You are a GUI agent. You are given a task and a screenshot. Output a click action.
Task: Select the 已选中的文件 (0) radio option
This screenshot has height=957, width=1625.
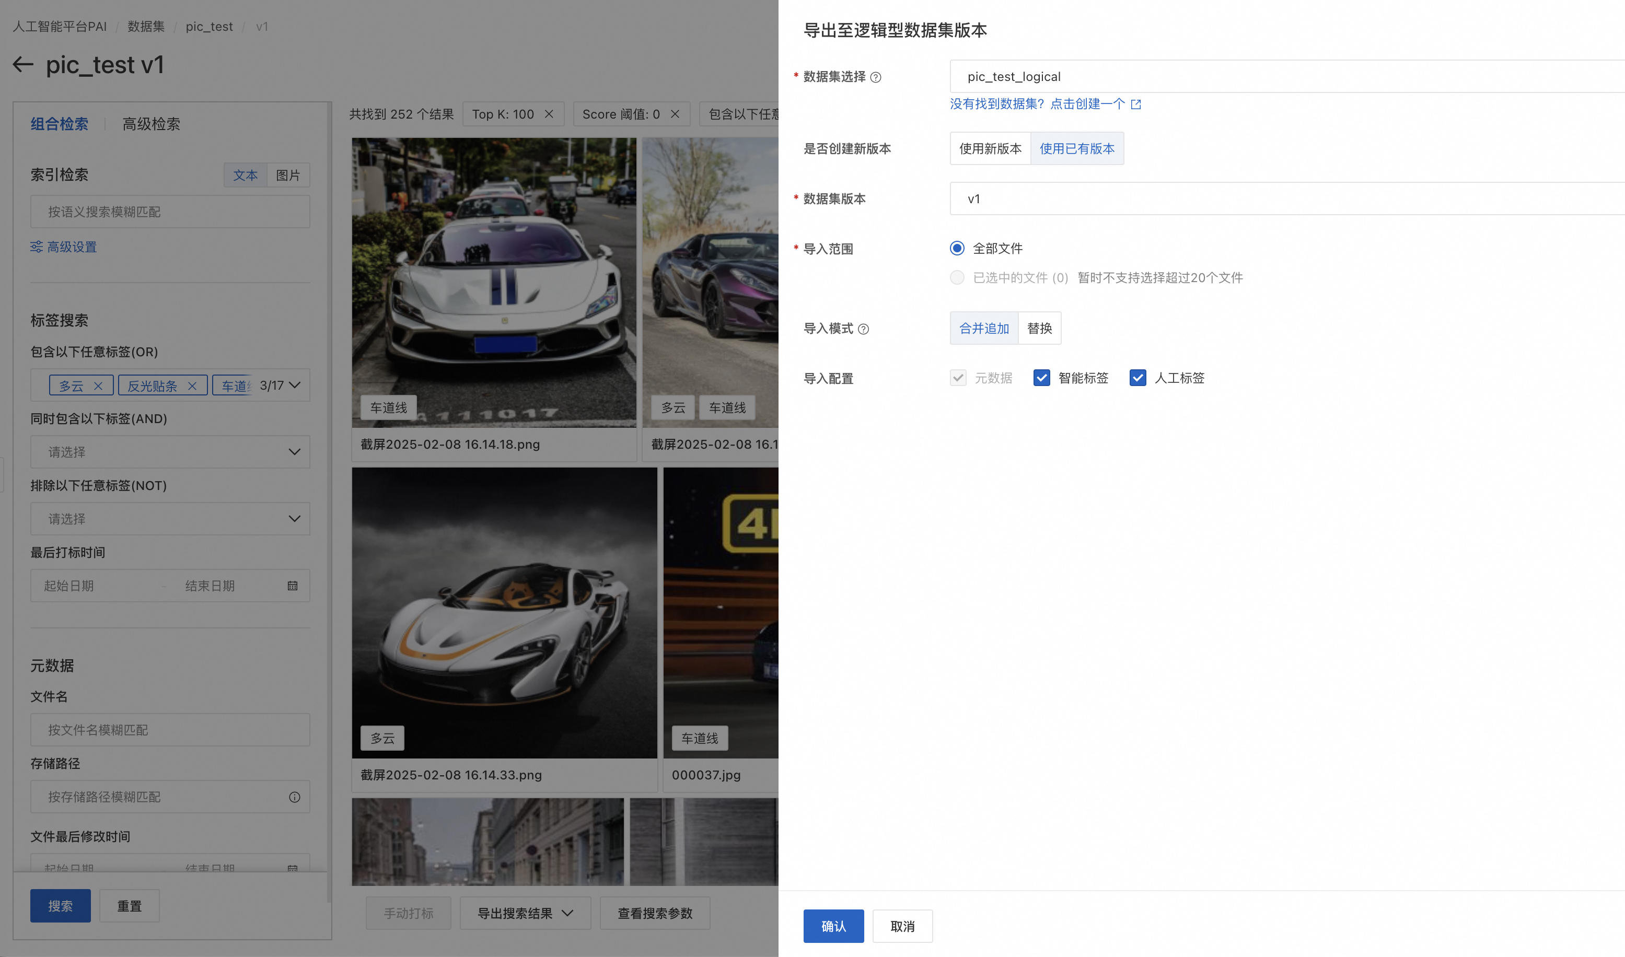(x=957, y=277)
